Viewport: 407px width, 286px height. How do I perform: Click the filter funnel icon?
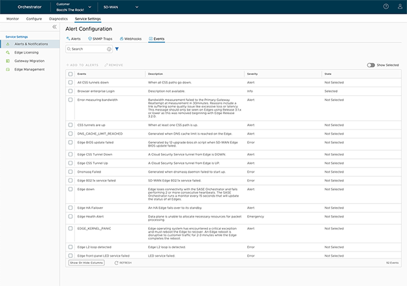pyautogui.click(x=117, y=49)
